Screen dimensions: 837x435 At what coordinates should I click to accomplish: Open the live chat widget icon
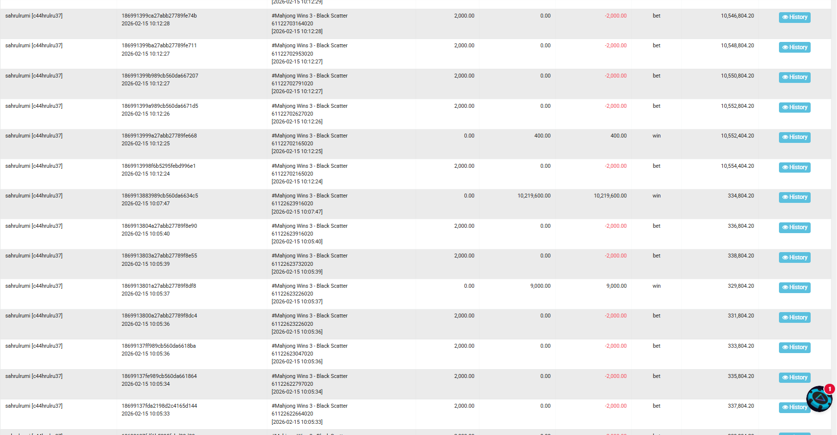pos(819,399)
